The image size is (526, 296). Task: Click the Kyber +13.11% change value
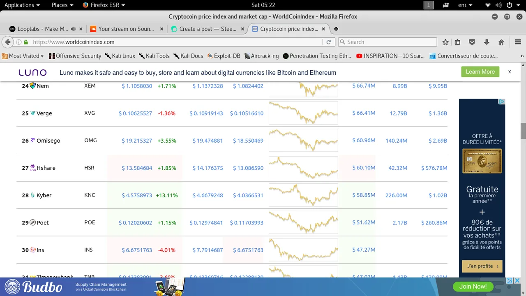click(x=167, y=195)
